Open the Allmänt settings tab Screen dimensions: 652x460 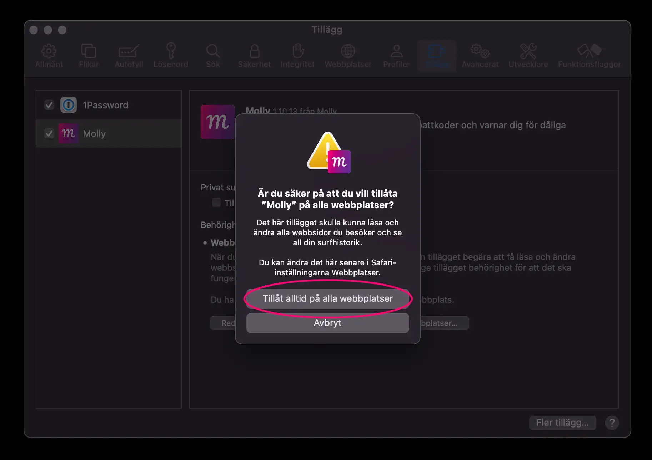pos(49,55)
